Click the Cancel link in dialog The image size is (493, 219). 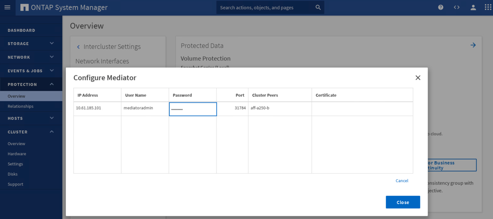pyautogui.click(x=402, y=181)
